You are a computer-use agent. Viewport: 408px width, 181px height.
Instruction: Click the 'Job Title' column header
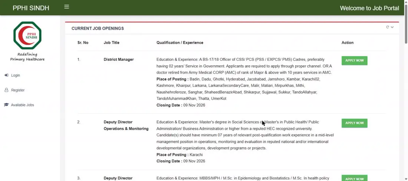pyautogui.click(x=111, y=43)
